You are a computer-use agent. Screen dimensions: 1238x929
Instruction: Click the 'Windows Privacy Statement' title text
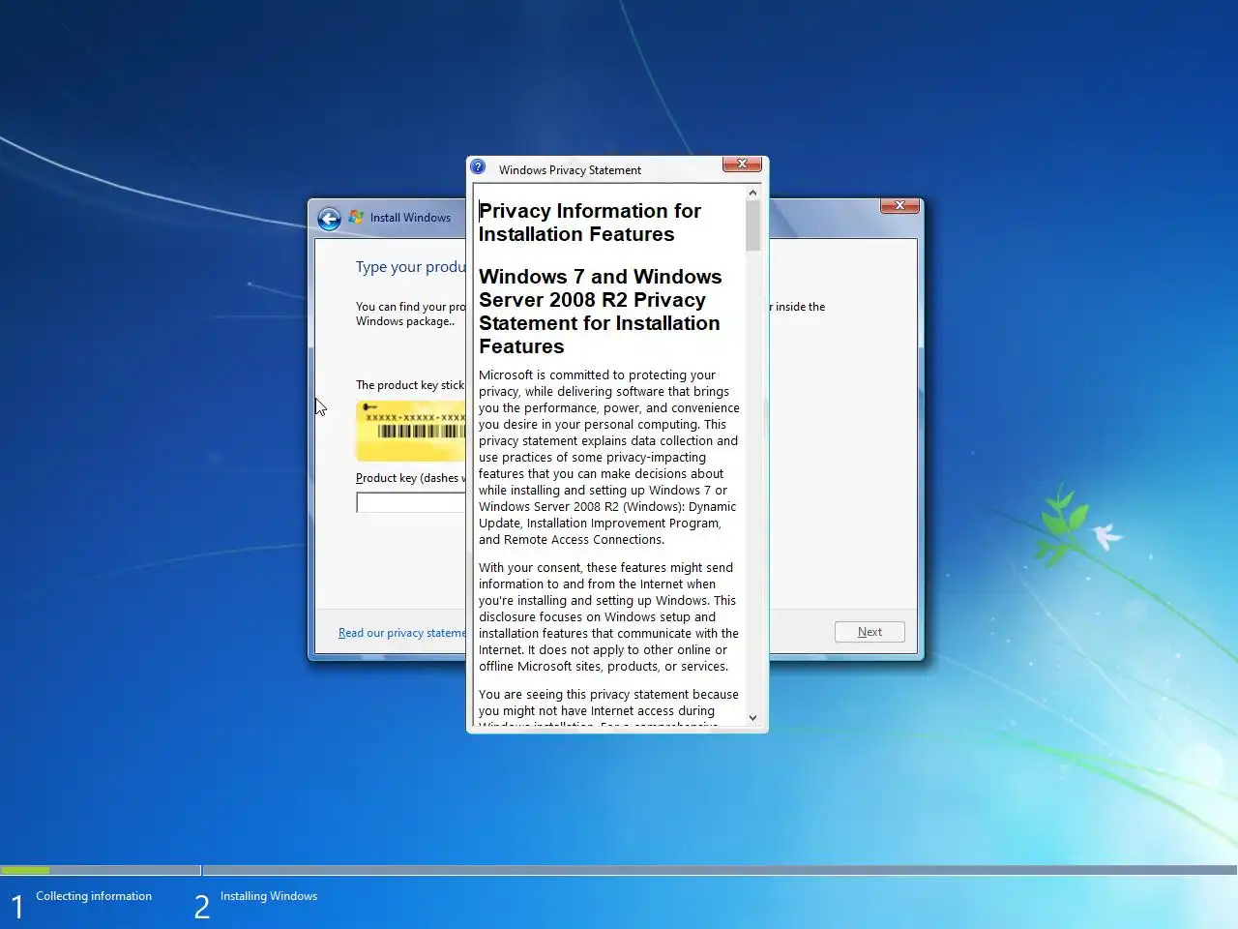pyautogui.click(x=570, y=170)
